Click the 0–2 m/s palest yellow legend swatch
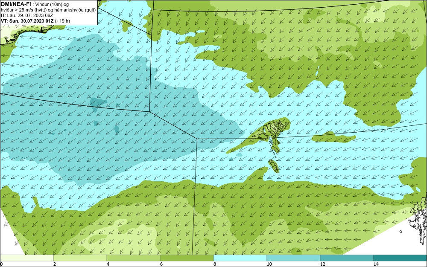This screenshot has height=267, width=427. click(x=26, y=258)
